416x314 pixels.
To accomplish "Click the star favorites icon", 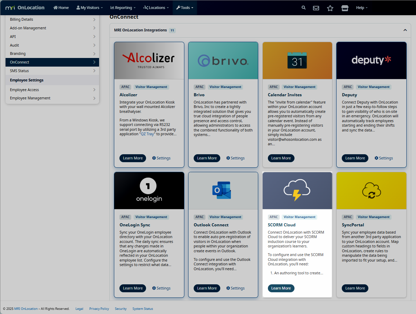I will [330, 8].
